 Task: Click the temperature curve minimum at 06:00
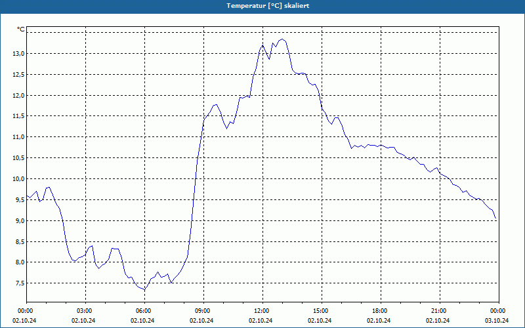[x=144, y=290]
